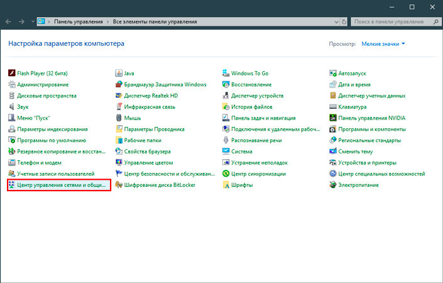Go back with the back arrow
The image size is (443, 283).
tap(8, 21)
